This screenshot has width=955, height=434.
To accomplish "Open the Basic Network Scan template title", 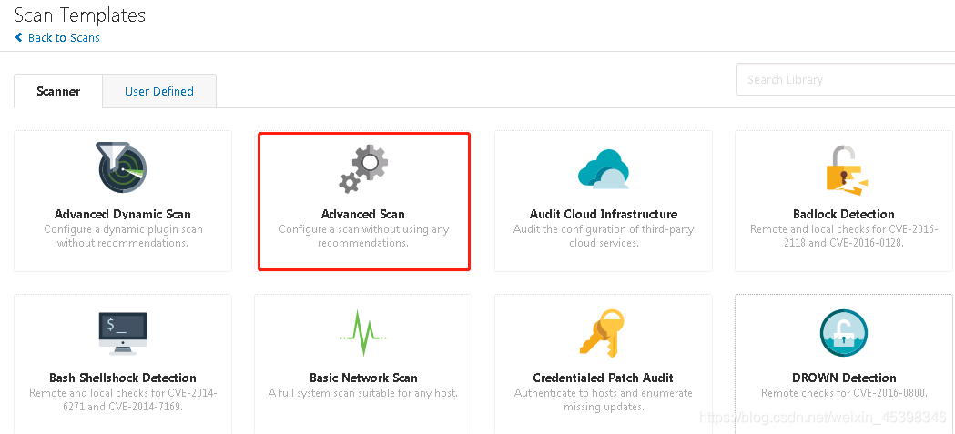I will click(363, 378).
